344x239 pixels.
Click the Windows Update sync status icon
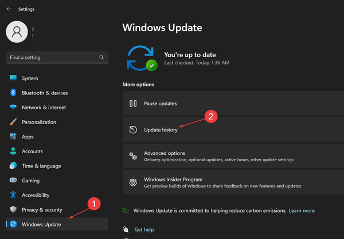coord(141,58)
